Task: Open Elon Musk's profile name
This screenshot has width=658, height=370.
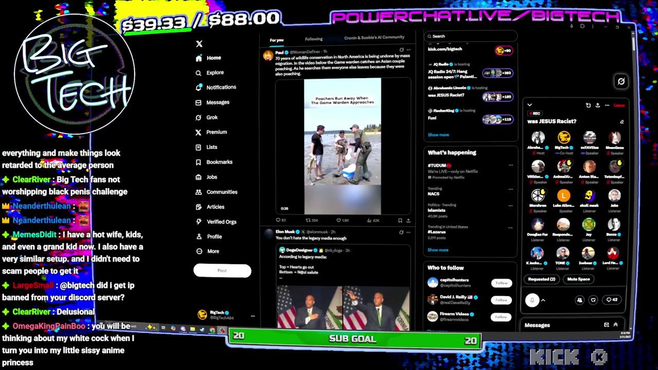Action: (x=285, y=232)
